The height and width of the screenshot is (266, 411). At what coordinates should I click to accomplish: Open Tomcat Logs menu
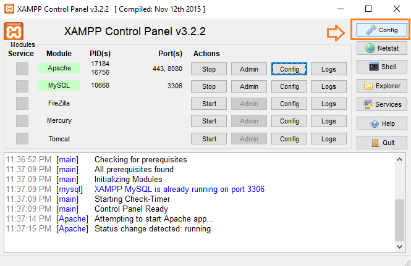[329, 138]
